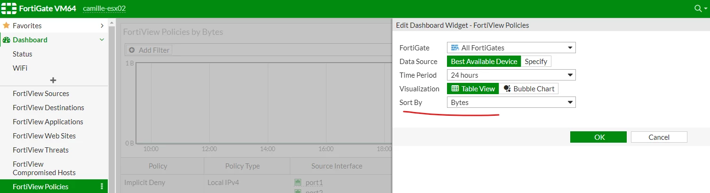Select Specify data source option
Viewport: 710px width, 193px height.
click(536, 61)
